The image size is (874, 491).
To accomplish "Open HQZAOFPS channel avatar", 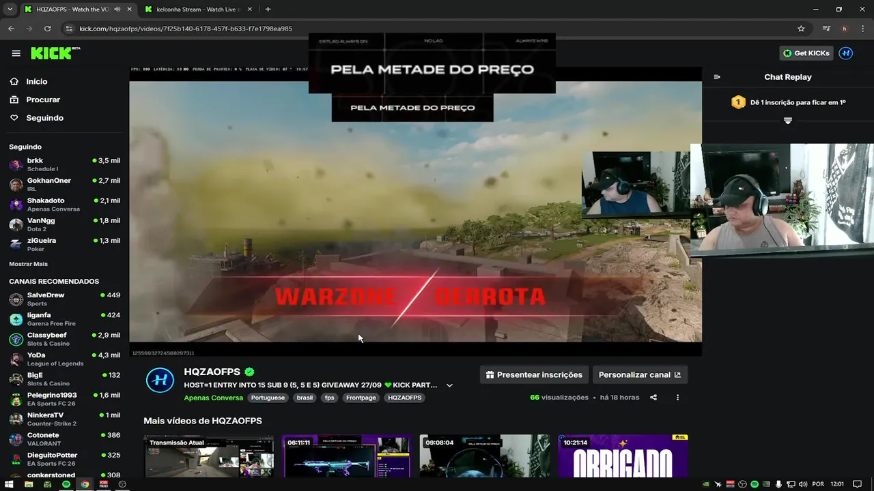I will 160,381.
